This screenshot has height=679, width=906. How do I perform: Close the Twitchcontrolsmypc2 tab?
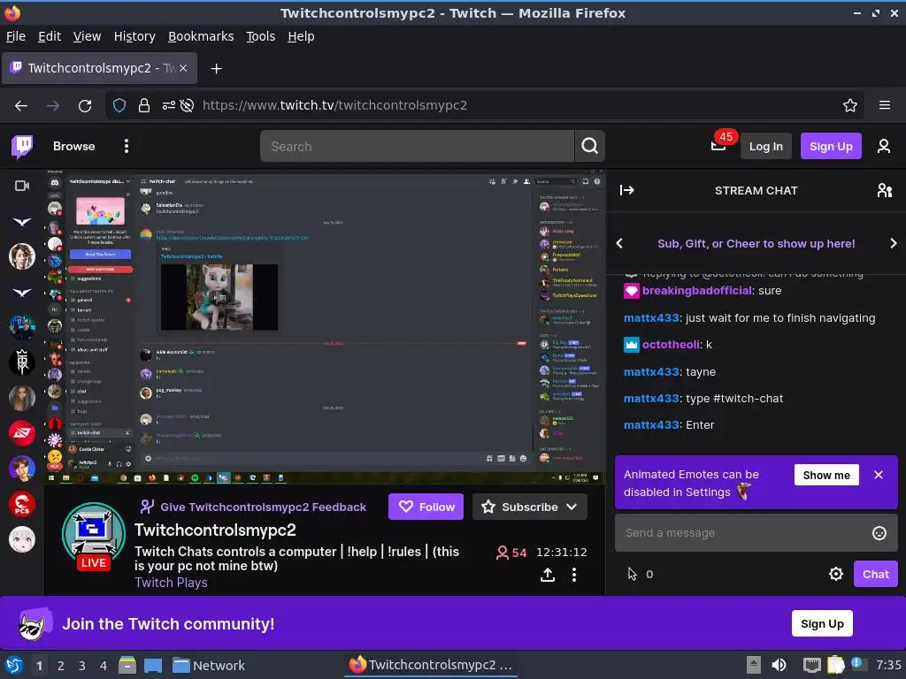pyautogui.click(x=182, y=68)
